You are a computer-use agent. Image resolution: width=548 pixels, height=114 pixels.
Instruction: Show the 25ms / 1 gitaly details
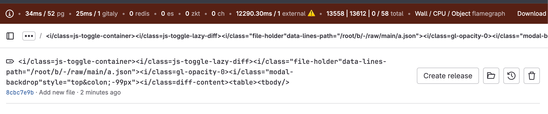(x=97, y=14)
